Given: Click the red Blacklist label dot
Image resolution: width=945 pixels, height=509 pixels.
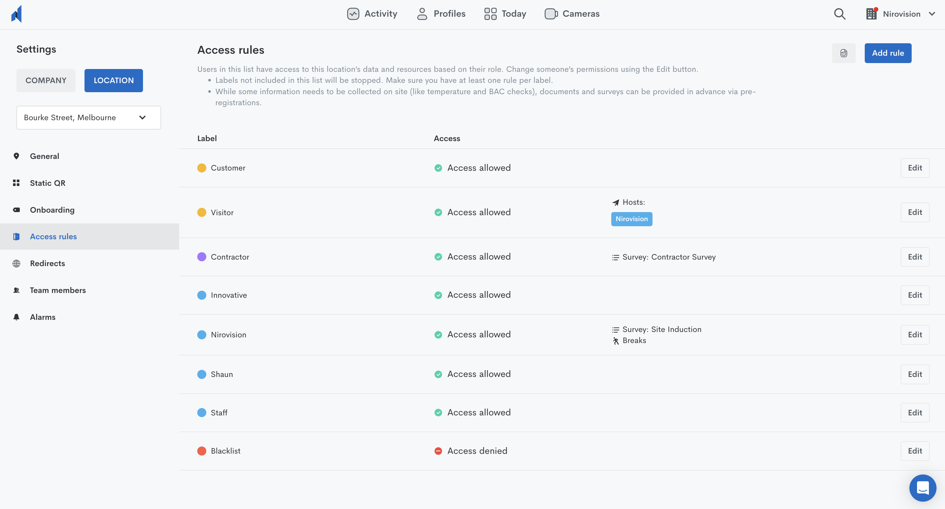Looking at the screenshot, I should tap(202, 451).
